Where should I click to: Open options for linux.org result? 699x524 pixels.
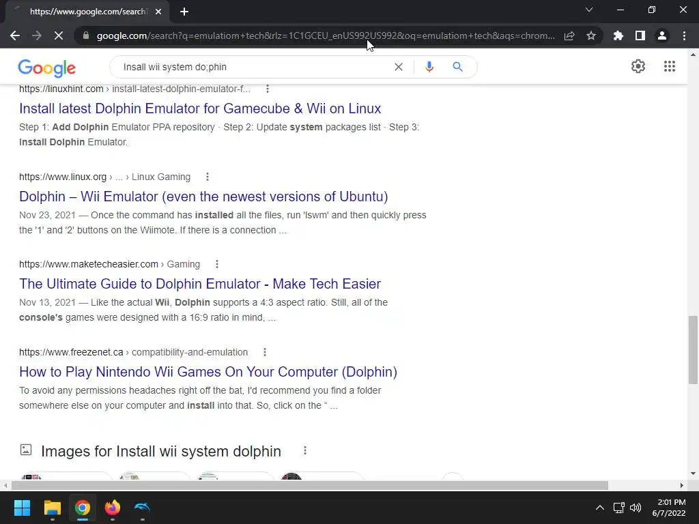click(208, 177)
